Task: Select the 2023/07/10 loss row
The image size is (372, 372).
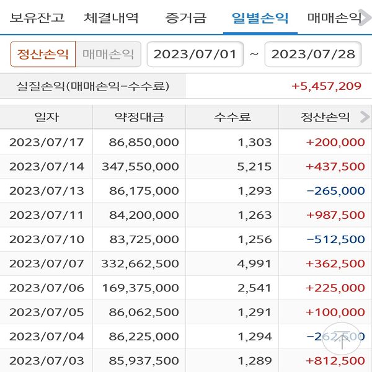Action: coord(186,239)
